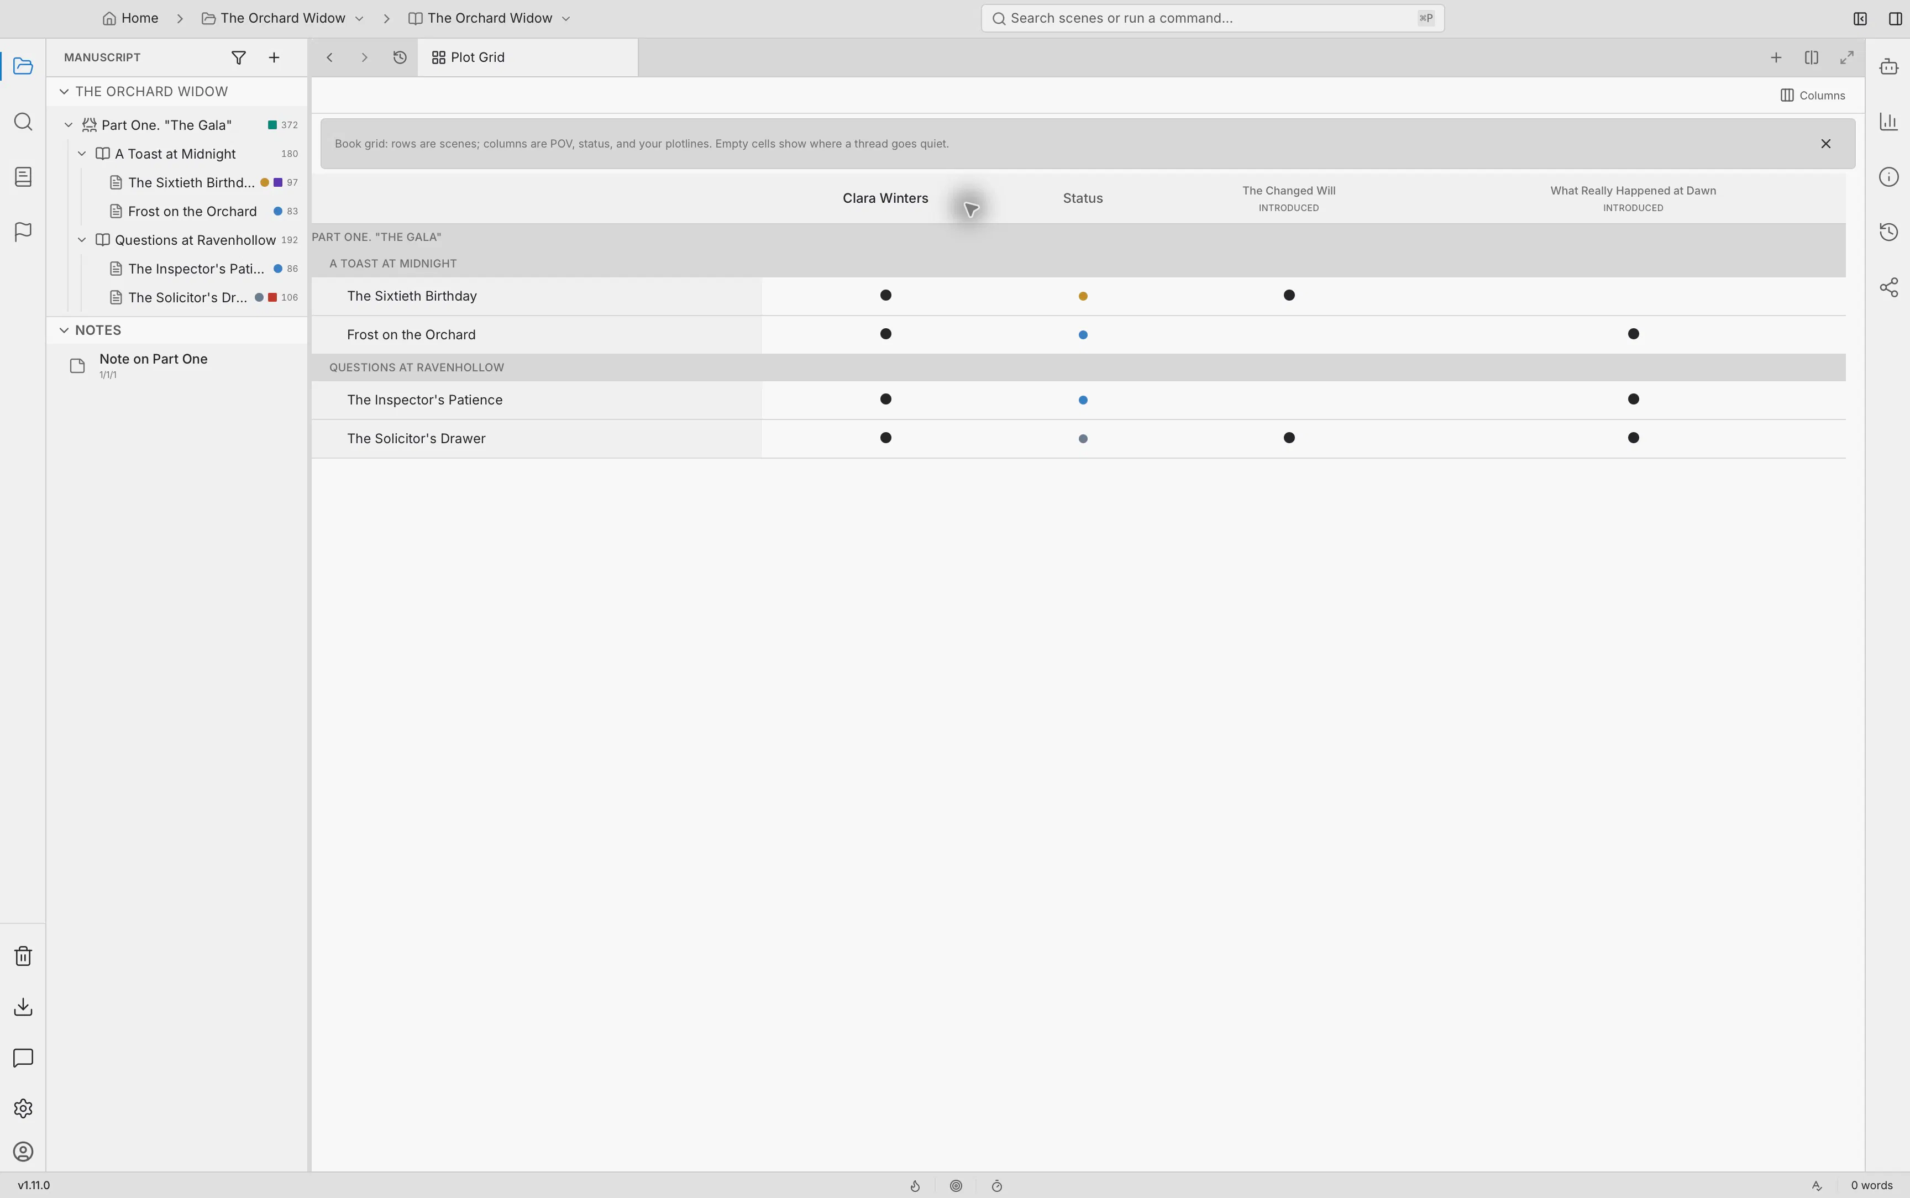The image size is (1910, 1198).
Task: Toggle the flame streak icon in status bar
Action: 915,1185
